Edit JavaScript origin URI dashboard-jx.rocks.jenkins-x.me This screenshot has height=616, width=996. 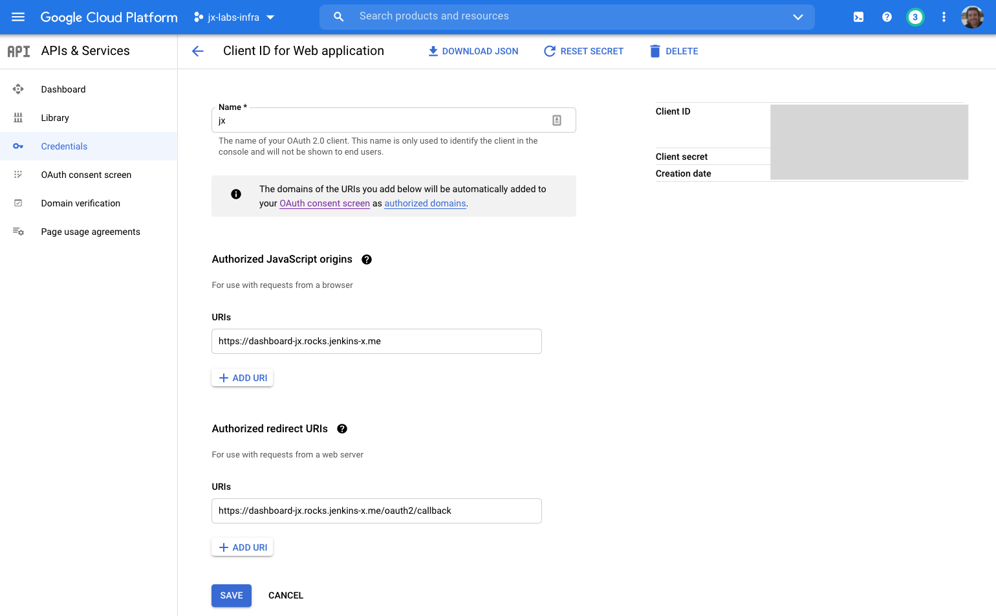[376, 341]
